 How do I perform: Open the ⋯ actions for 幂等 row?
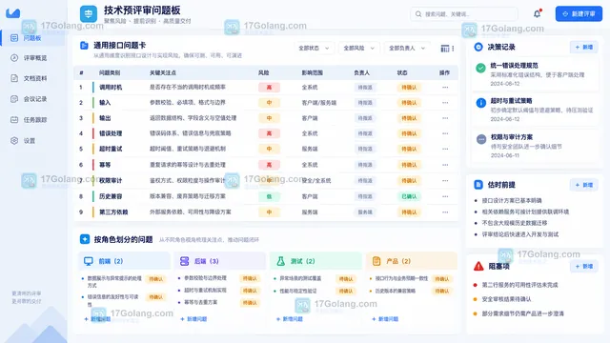[x=445, y=165]
